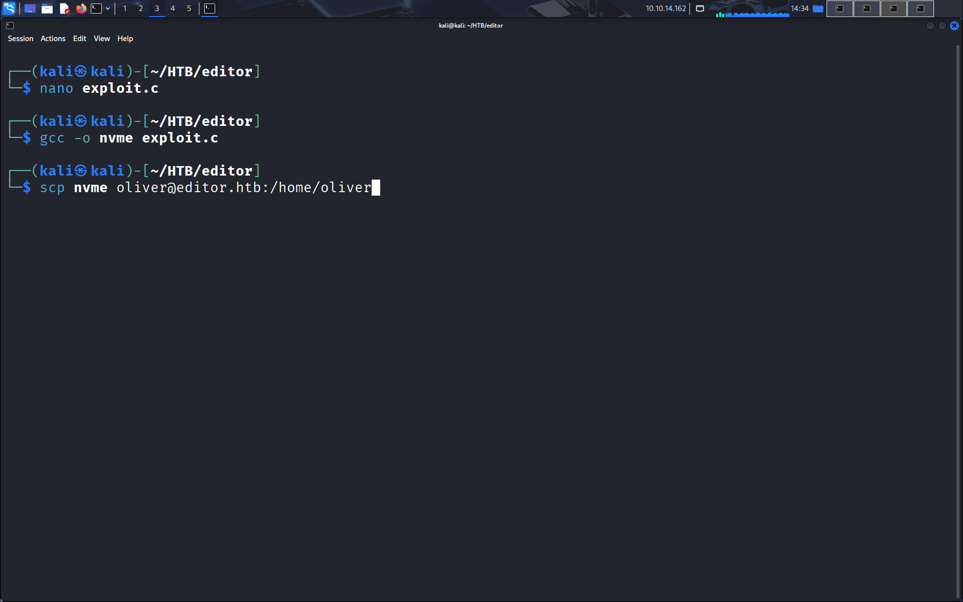
Task: Launch the text editor from panel
Action: tap(64, 9)
